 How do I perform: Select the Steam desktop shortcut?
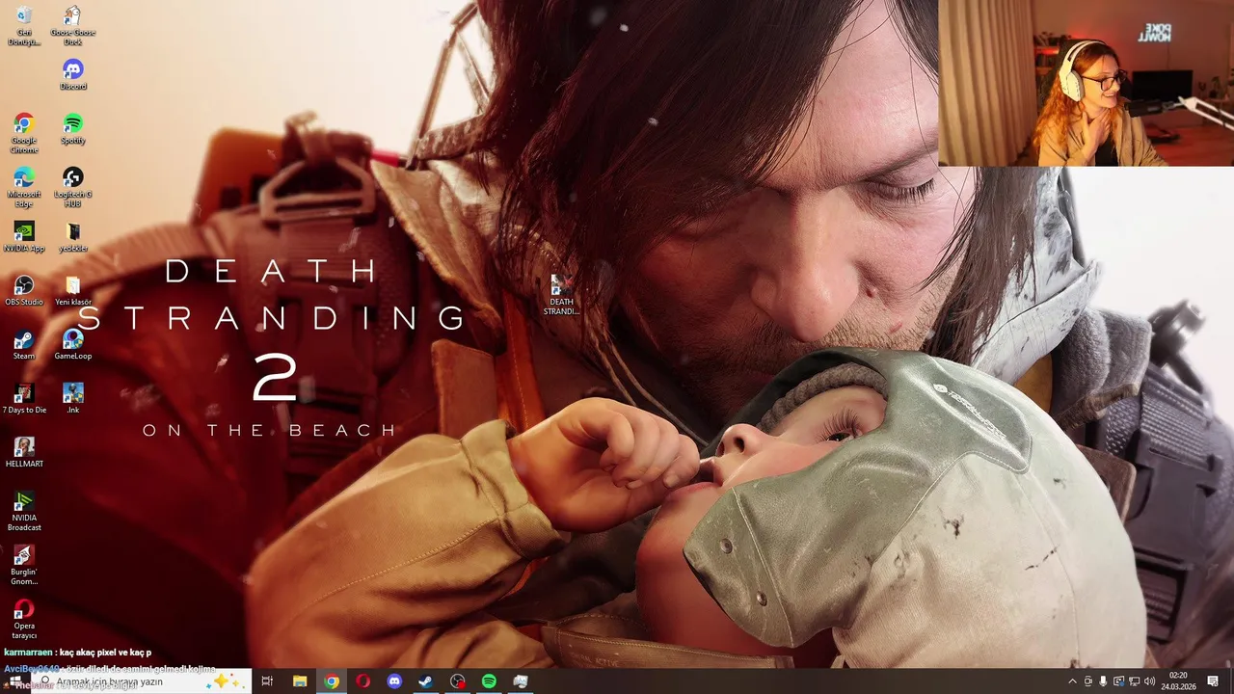click(x=24, y=344)
